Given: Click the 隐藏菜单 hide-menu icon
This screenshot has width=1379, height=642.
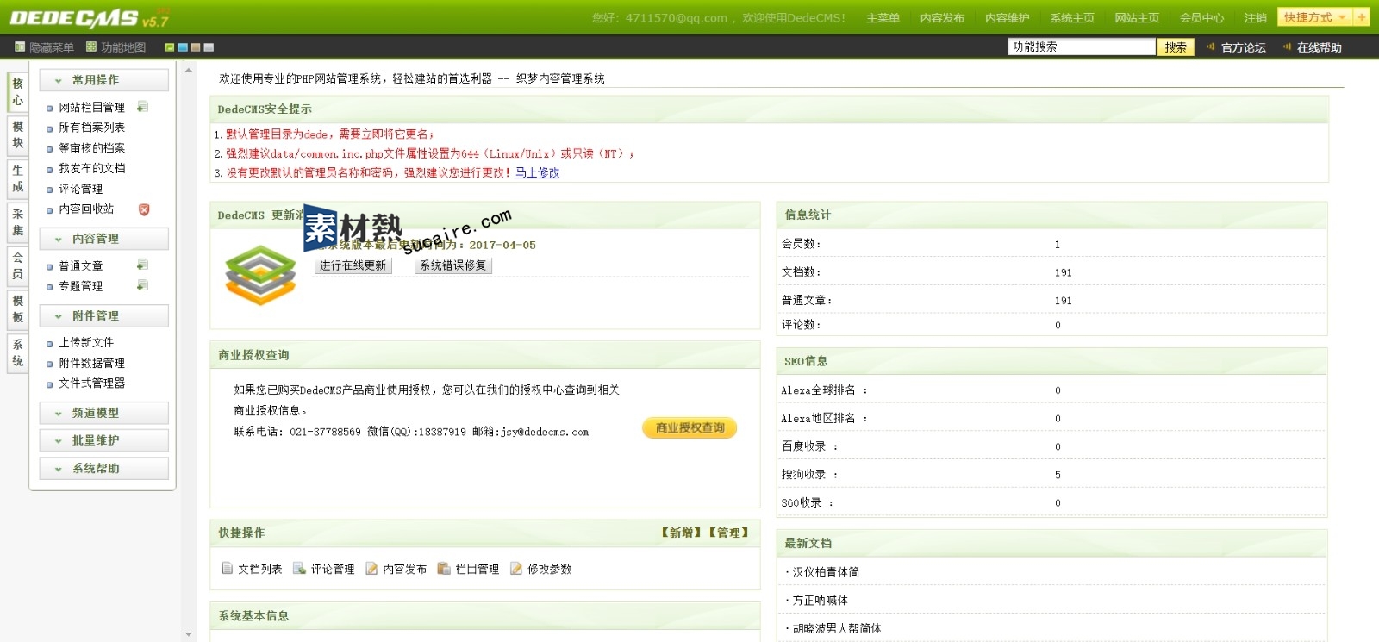Looking at the screenshot, I should (x=20, y=47).
